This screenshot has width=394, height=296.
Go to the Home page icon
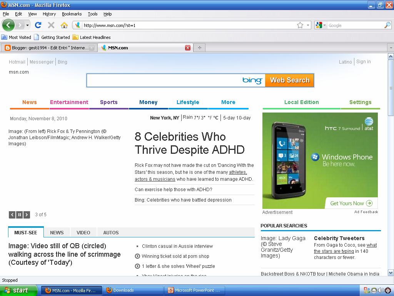64,25
